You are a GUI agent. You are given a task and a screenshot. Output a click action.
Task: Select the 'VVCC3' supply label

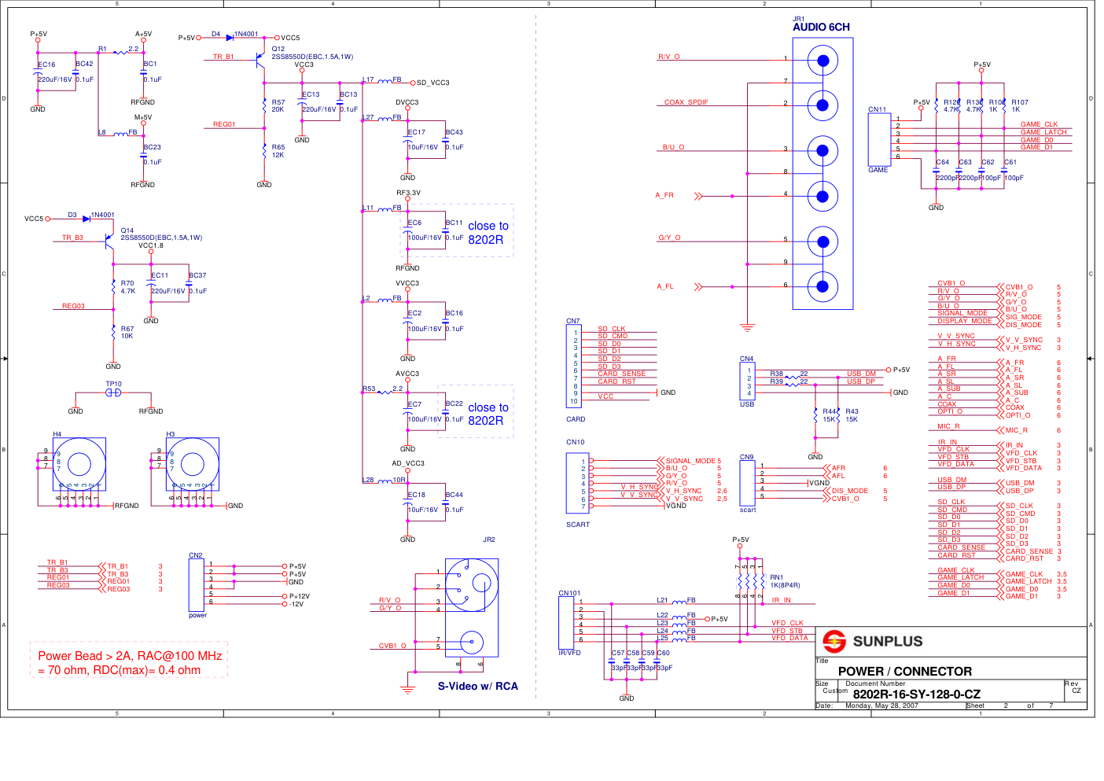point(407,283)
